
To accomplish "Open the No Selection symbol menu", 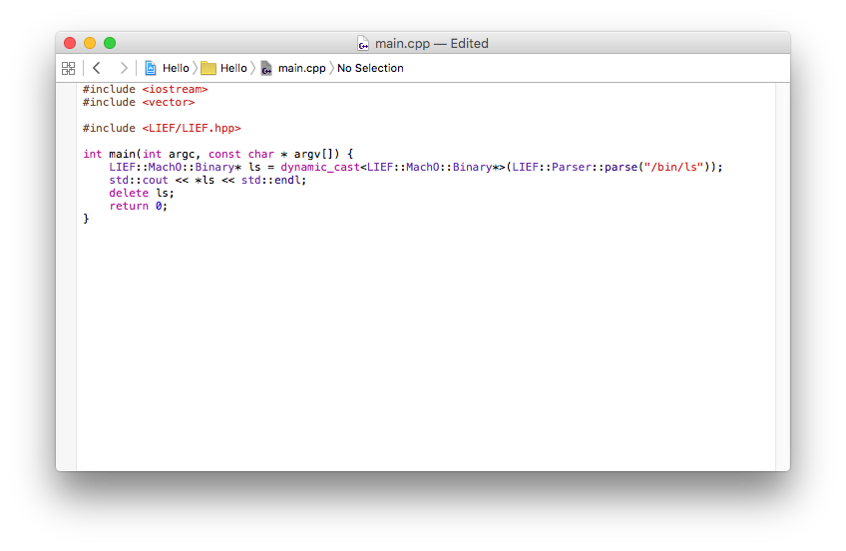I will pos(370,68).
